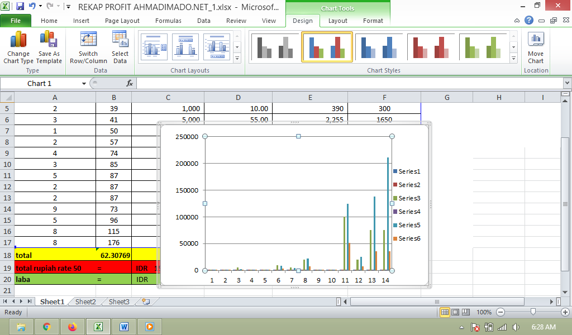This screenshot has width=572, height=335.
Task: Click the Save icon in Quick Access Toolbar
Action: point(21,6)
